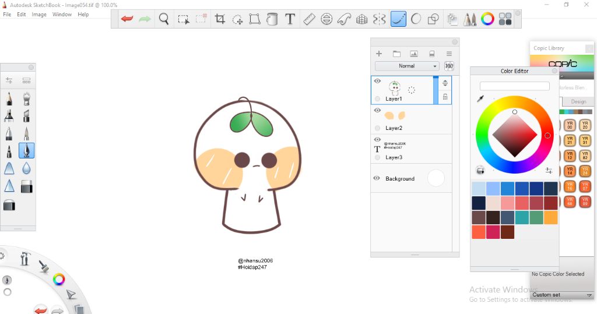597x314 pixels.
Task: Click the green Redo arrow in the top toolbar
Action: tap(145, 19)
